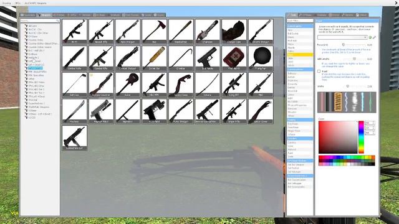Image resolution: width=399 pixels, height=224 pixels.
Task: Select the Magnum Pistol tile
Action: 101,111
